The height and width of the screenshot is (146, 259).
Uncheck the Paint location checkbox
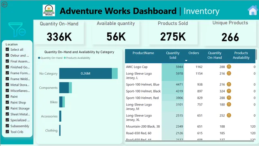click(7, 97)
